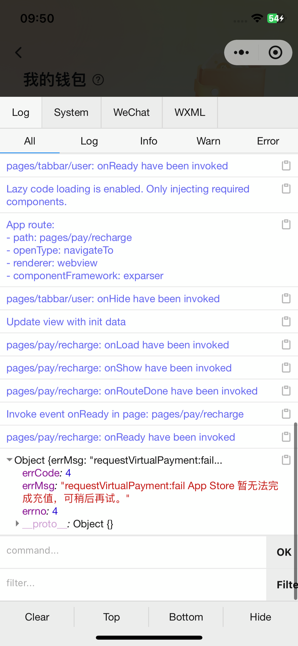Tap the close mini program target icon

click(275, 53)
